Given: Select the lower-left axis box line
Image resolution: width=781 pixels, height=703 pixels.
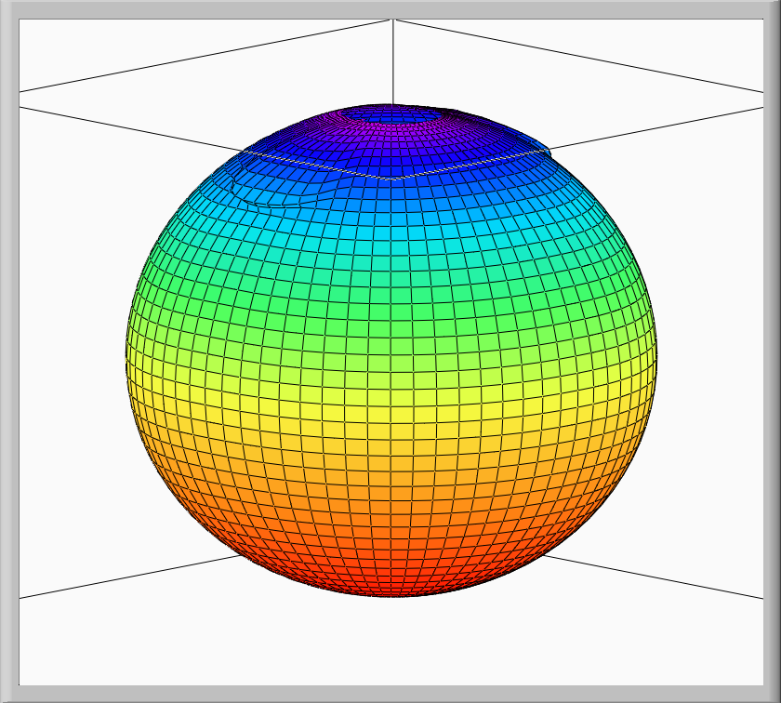Looking at the screenshot, I should [x=121, y=578].
